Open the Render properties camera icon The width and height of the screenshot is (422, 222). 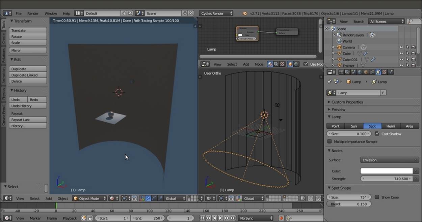tap(341, 72)
